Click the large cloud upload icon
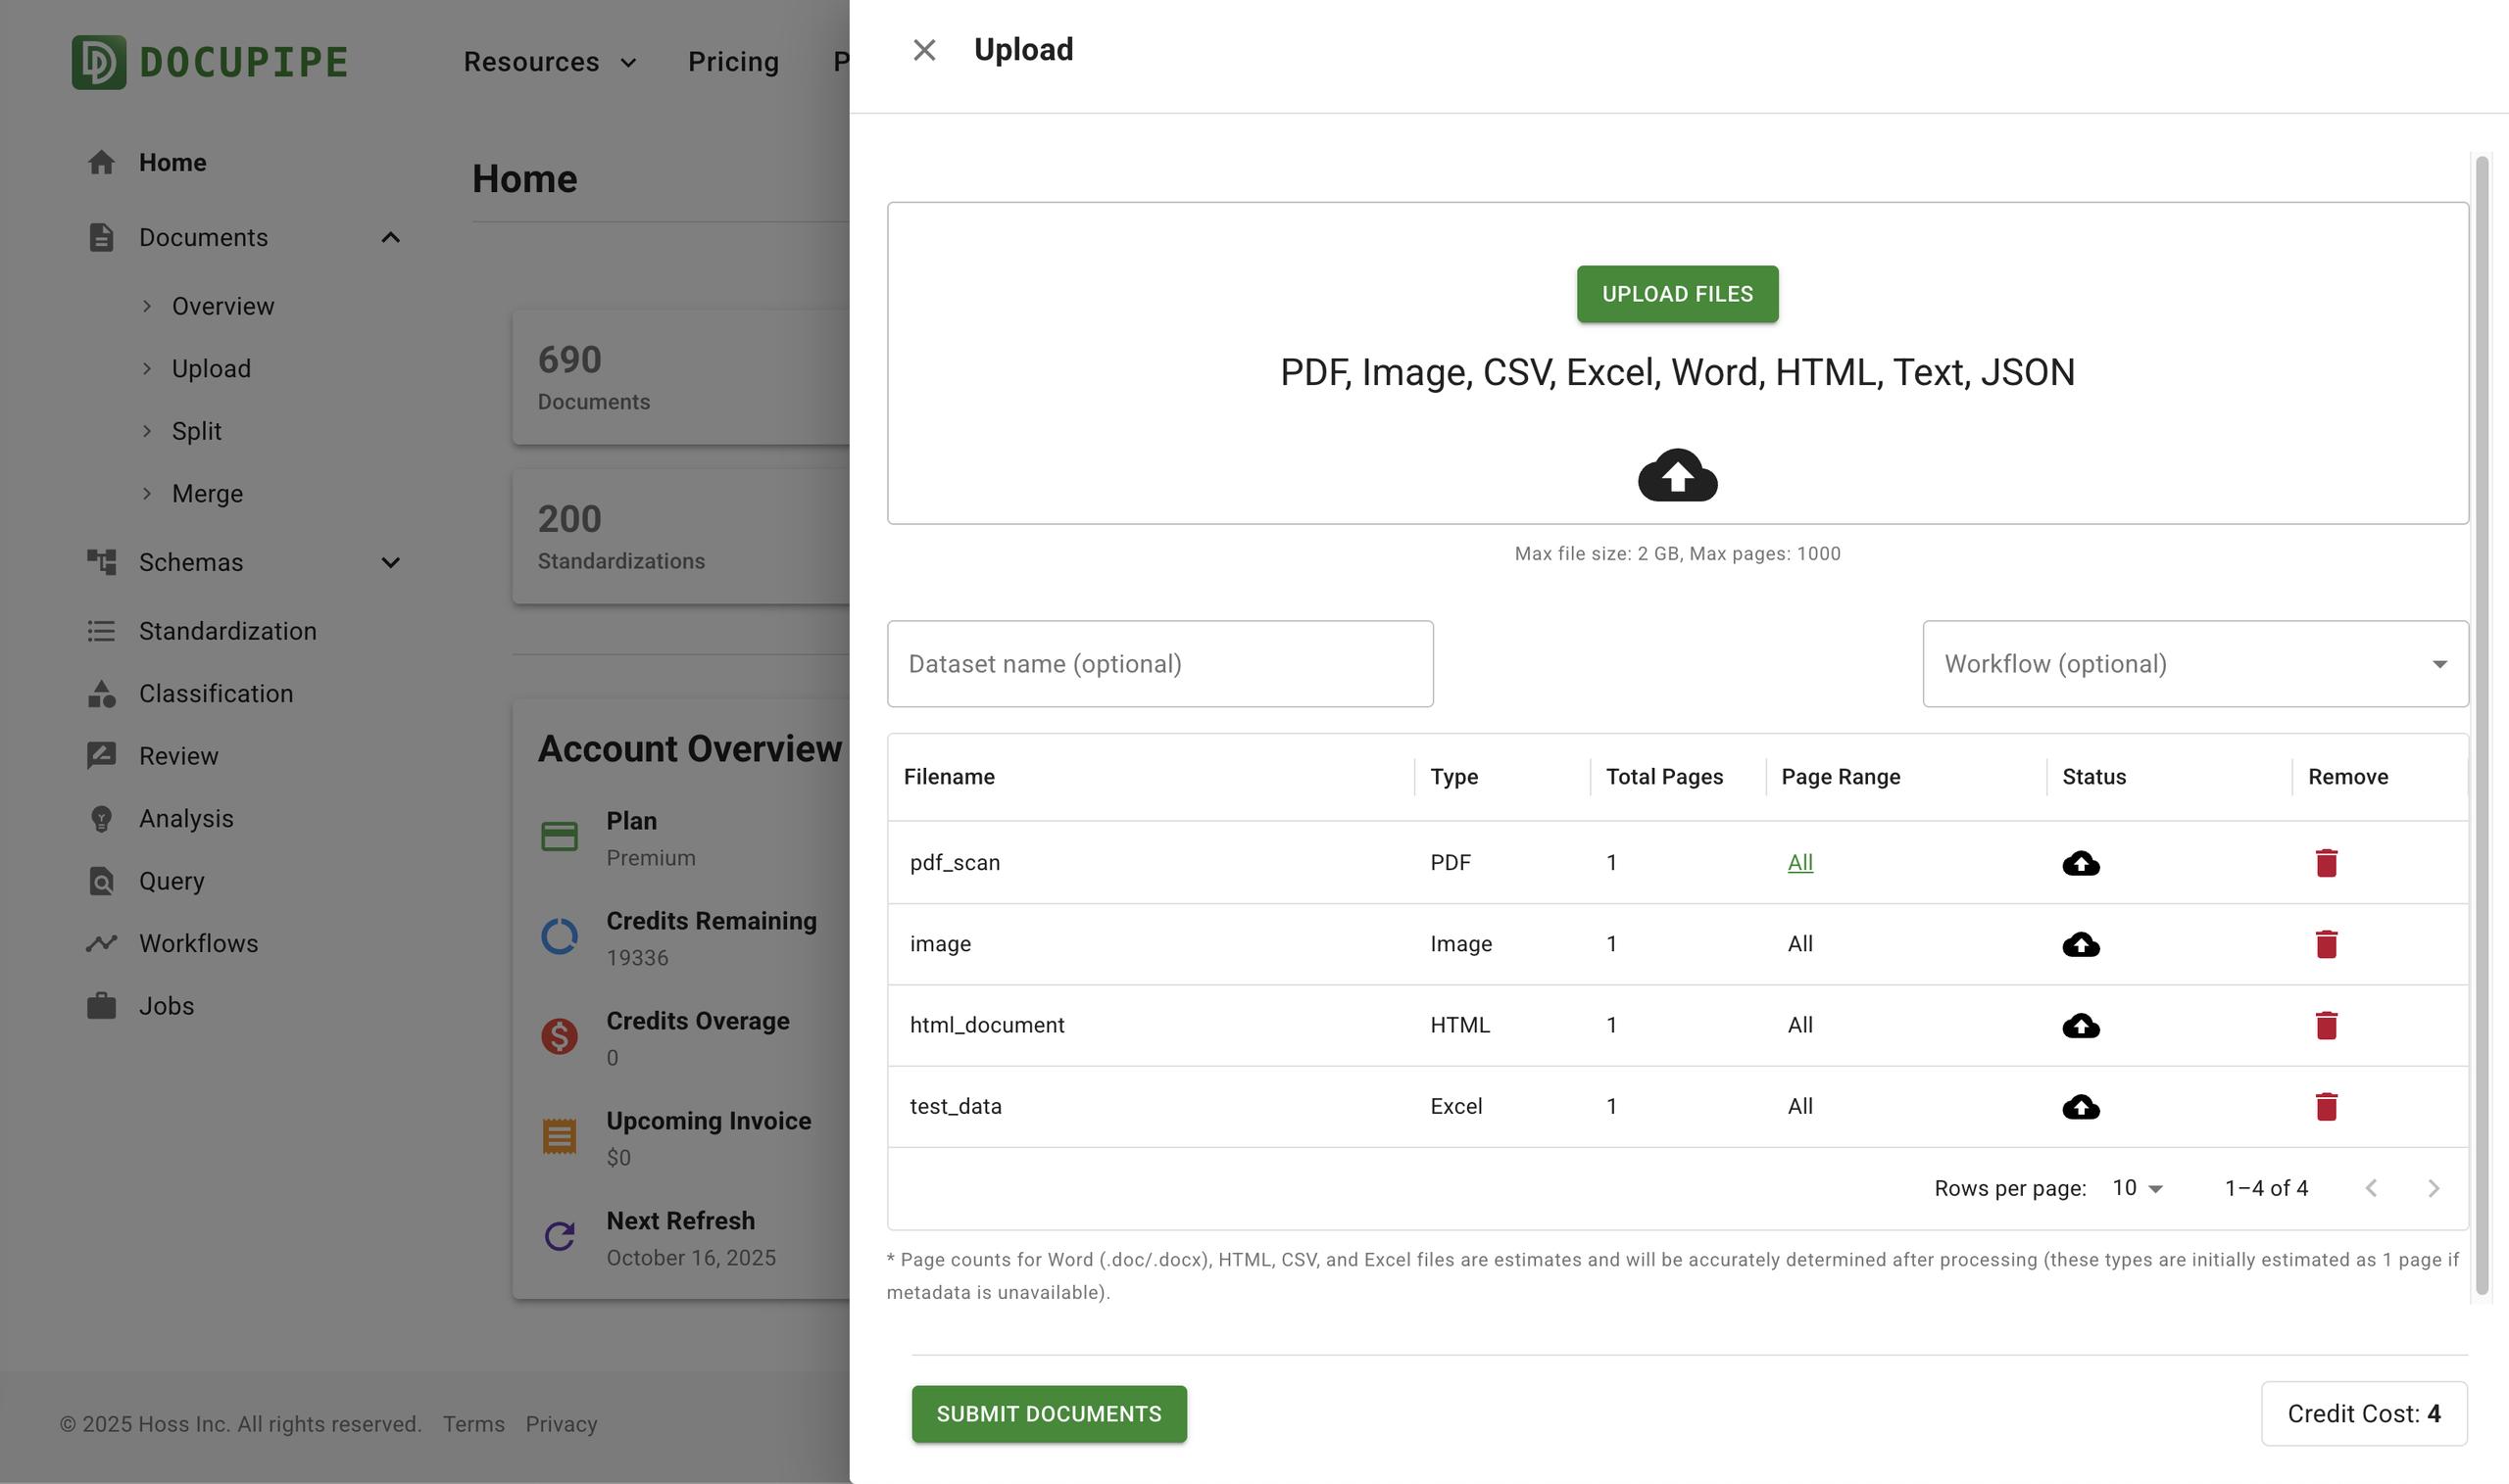Image resolution: width=2509 pixels, height=1484 pixels. click(x=1677, y=475)
